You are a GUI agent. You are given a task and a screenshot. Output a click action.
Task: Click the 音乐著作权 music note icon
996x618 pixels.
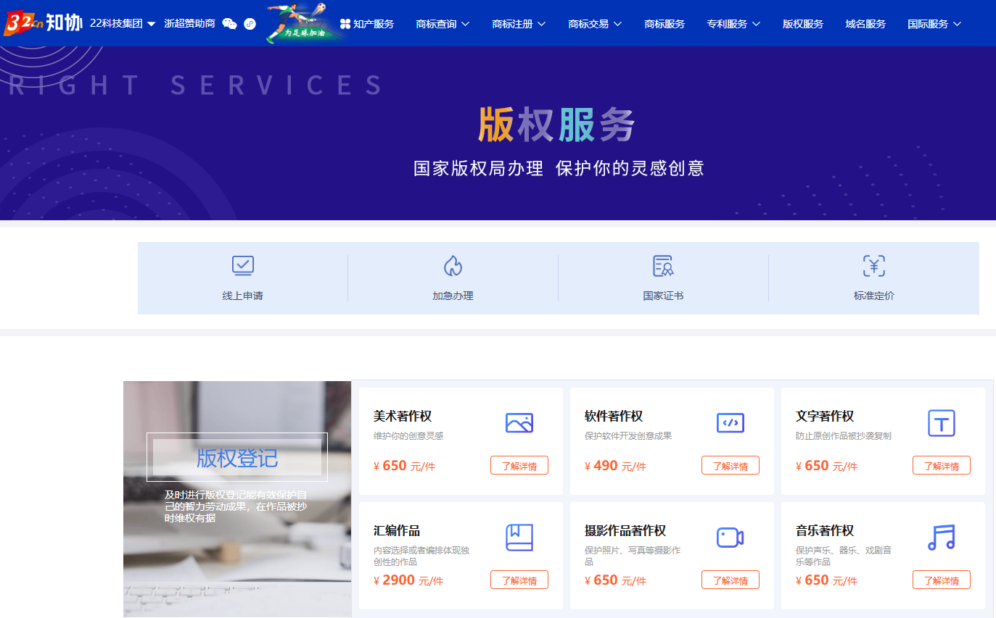pyautogui.click(x=941, y=537)
